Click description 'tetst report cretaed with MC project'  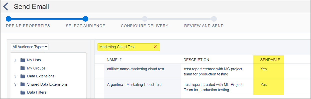pos(213,69)
